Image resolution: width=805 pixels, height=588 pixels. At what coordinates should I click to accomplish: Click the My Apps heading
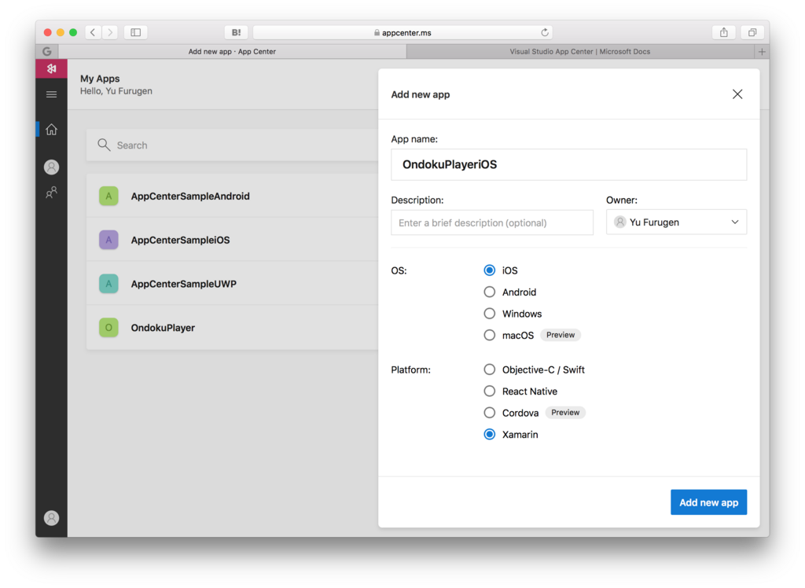tap(100, 79)
